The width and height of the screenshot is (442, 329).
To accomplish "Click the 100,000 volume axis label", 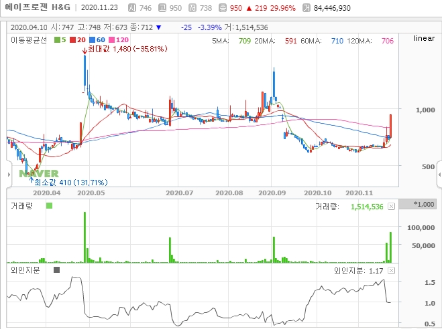I will [421, 228].
